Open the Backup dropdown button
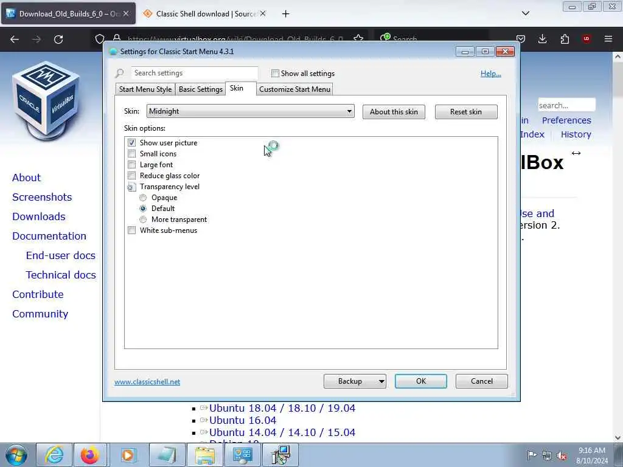The image size is (623, 467). coord(355,381)
